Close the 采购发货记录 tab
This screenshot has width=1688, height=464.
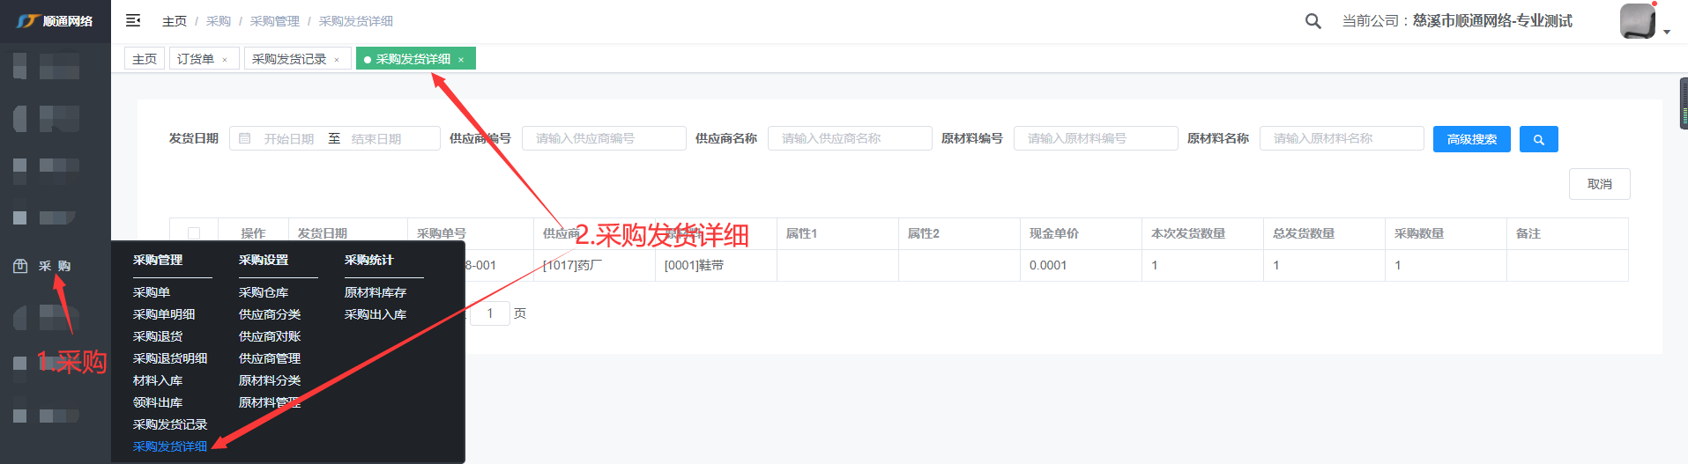337,60
